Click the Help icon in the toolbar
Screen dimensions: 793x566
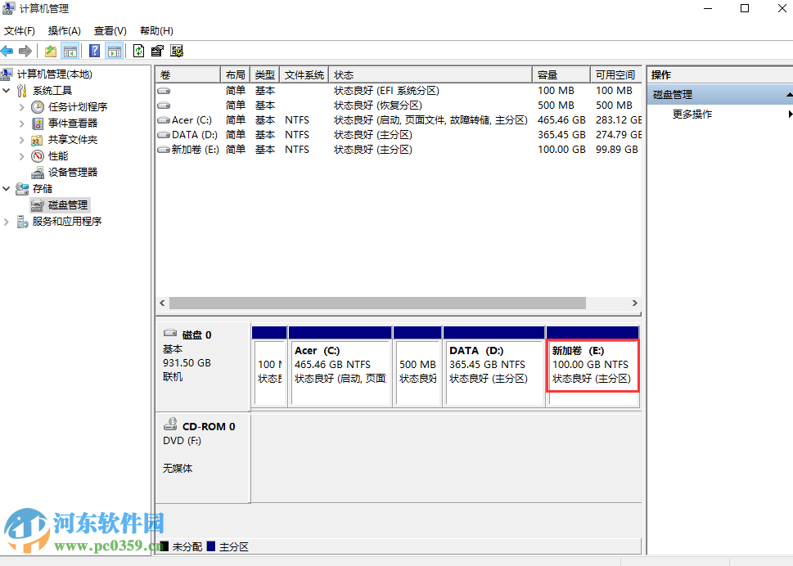point(96,51)
